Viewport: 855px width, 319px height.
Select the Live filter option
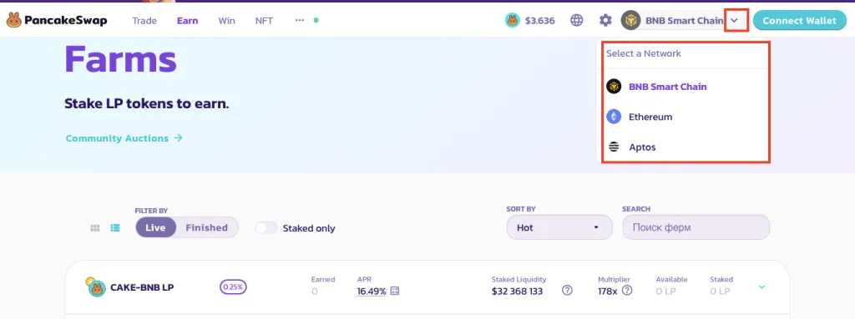click(x=155, y=227)
